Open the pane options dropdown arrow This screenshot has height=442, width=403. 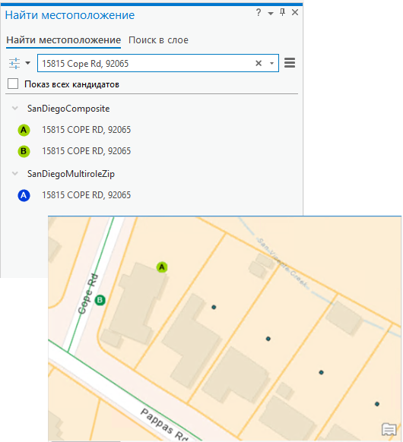271,13
